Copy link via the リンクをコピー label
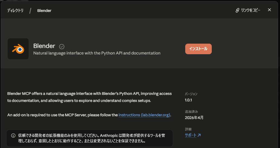The width and height of the screenshot is (280, 148). pyautogui.click(x=250, y=10)
